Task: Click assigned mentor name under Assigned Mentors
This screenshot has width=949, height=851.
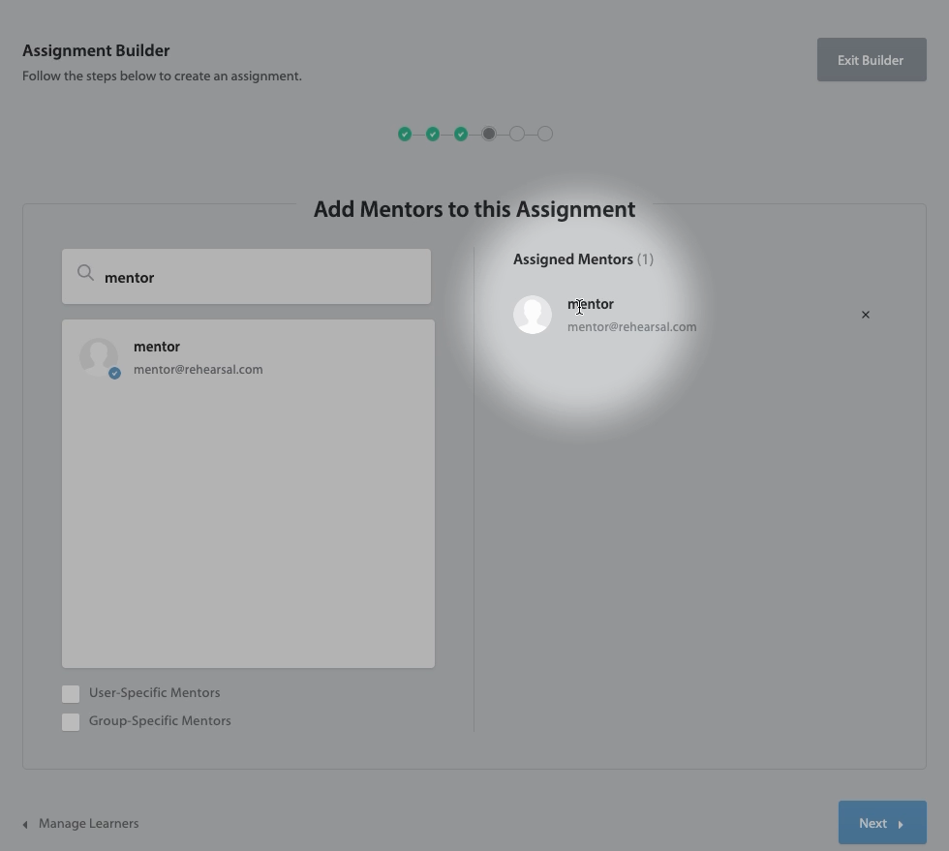Action: 591,304
